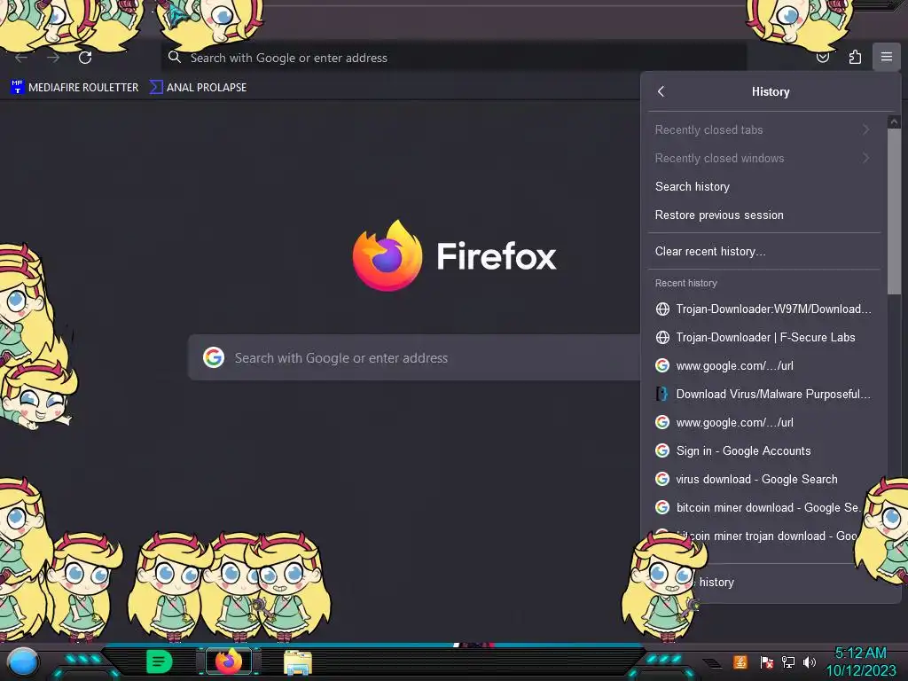Click globe icon beside Trojan-Downloader:W97M entry
This screenshot has width=908, height=681.
[662, 309]
